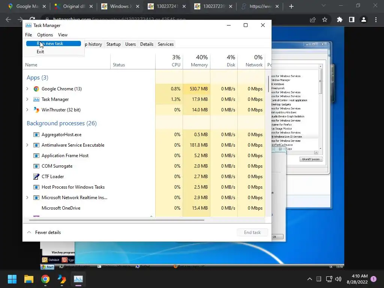384x288 pixels.
Task: Click Antimalware's 181.8 MB memory cell
Action: click(196, 145)
